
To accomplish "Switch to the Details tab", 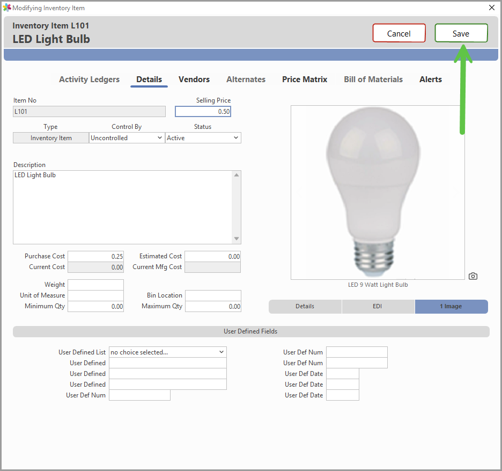I will 149,79.
